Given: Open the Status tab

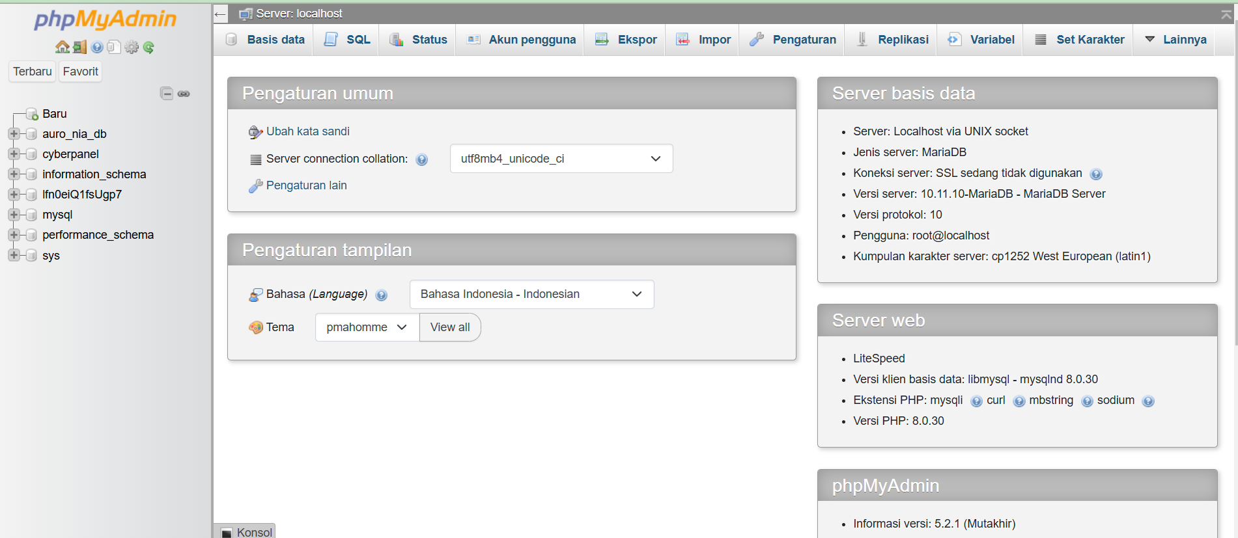Looking at the screenshot, I should click(x=418, y=40).
